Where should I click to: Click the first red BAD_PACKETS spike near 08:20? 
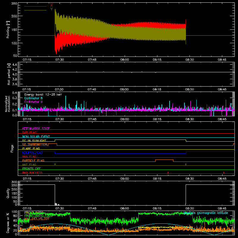click(x=168, y=173)
